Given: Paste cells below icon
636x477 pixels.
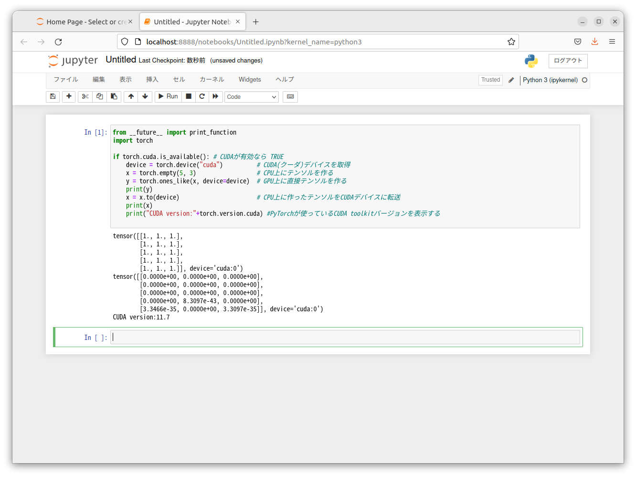Looking at the screenshot, I should pyautogui.click(x=114, y=96).
